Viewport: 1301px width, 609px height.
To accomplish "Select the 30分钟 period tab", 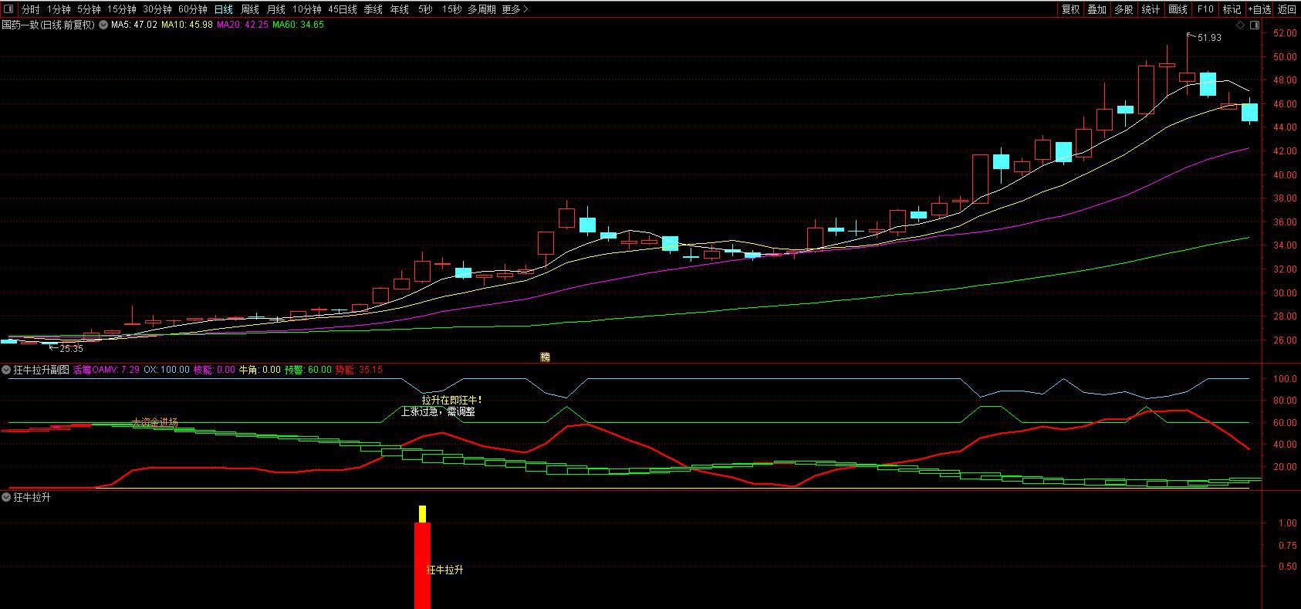I will point(157,9).
